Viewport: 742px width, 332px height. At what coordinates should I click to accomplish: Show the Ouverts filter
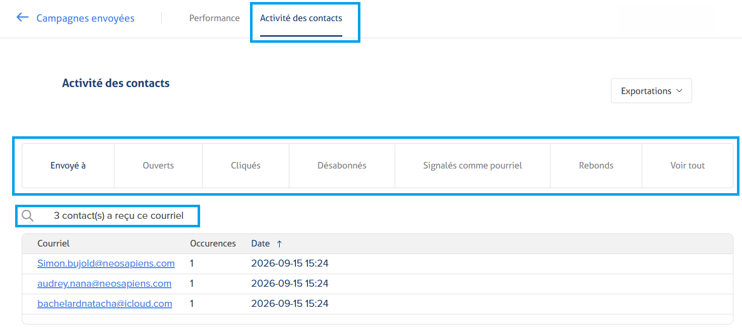pos(158,165)
